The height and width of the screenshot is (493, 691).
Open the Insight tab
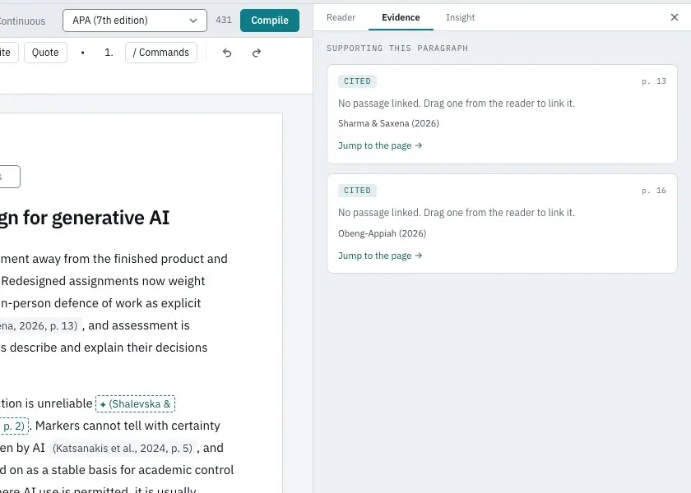[461, 17]
